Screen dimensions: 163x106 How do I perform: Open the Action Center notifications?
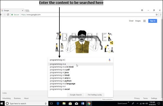pos(159,104)
